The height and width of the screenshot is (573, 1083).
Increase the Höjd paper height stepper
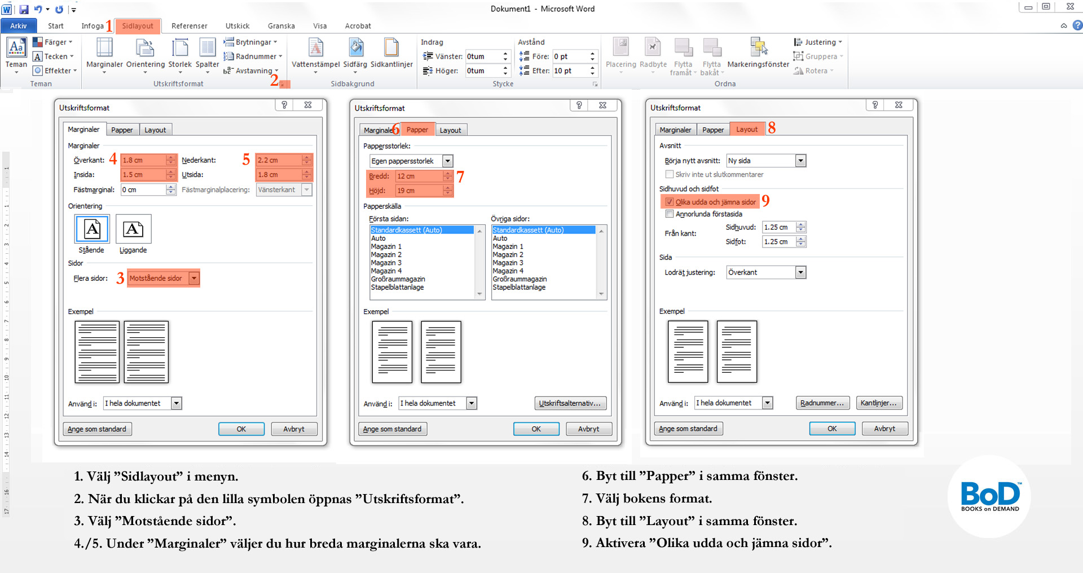[x=448, y=188]
